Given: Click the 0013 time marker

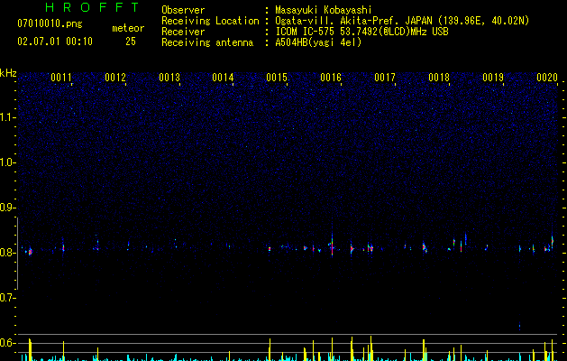Looking at the screenshot, I should (169, 78).
